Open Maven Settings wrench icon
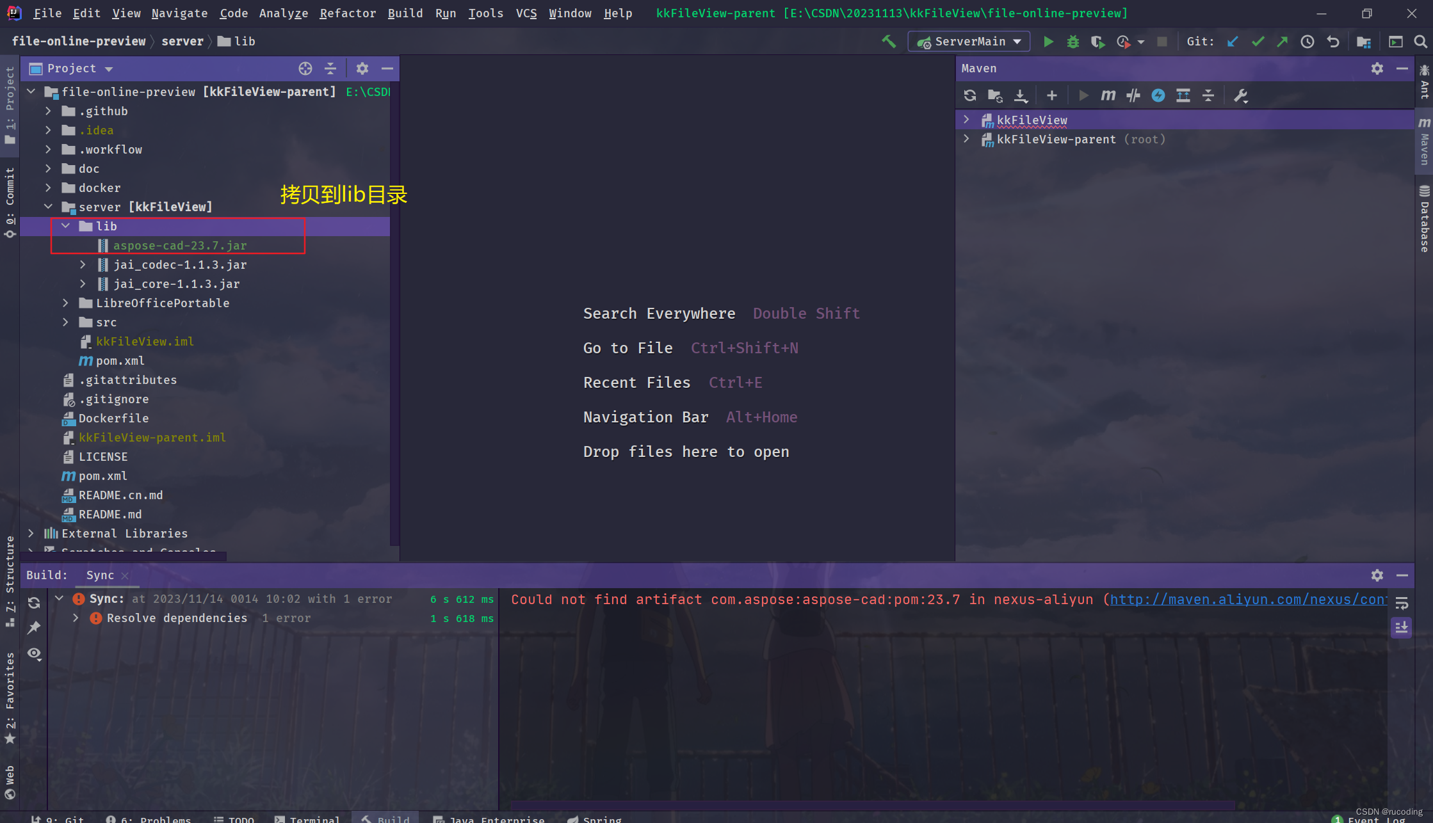This screenshot has width=1433, height=823. pos(1240,95)
